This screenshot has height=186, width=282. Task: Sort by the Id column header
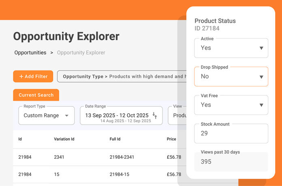pos(20,139)
